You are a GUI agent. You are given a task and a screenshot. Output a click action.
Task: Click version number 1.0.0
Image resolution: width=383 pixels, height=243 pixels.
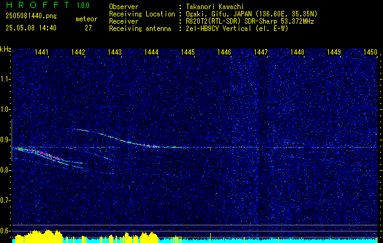(x=83, y=5)
